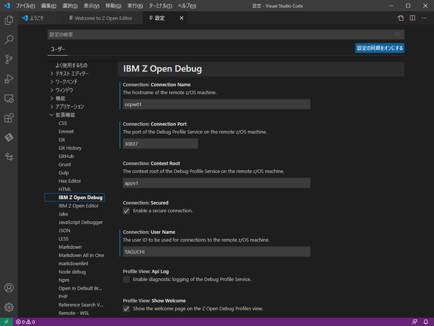The height and width of the screenshot is (326, 434).
Task: Click the remote window indicator in status bar
Action: [6, 322]
